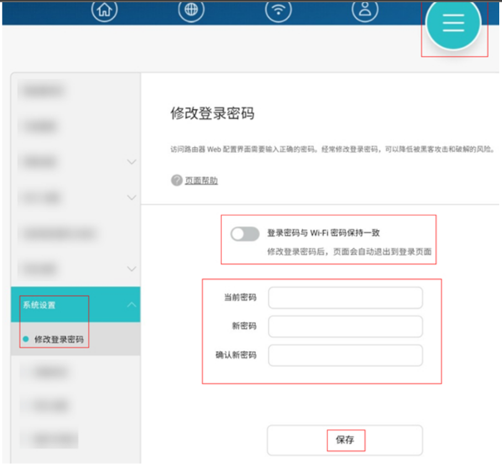Expand the topmost sidebar chevron arrow
502x476 pixels.
(131, 162)
